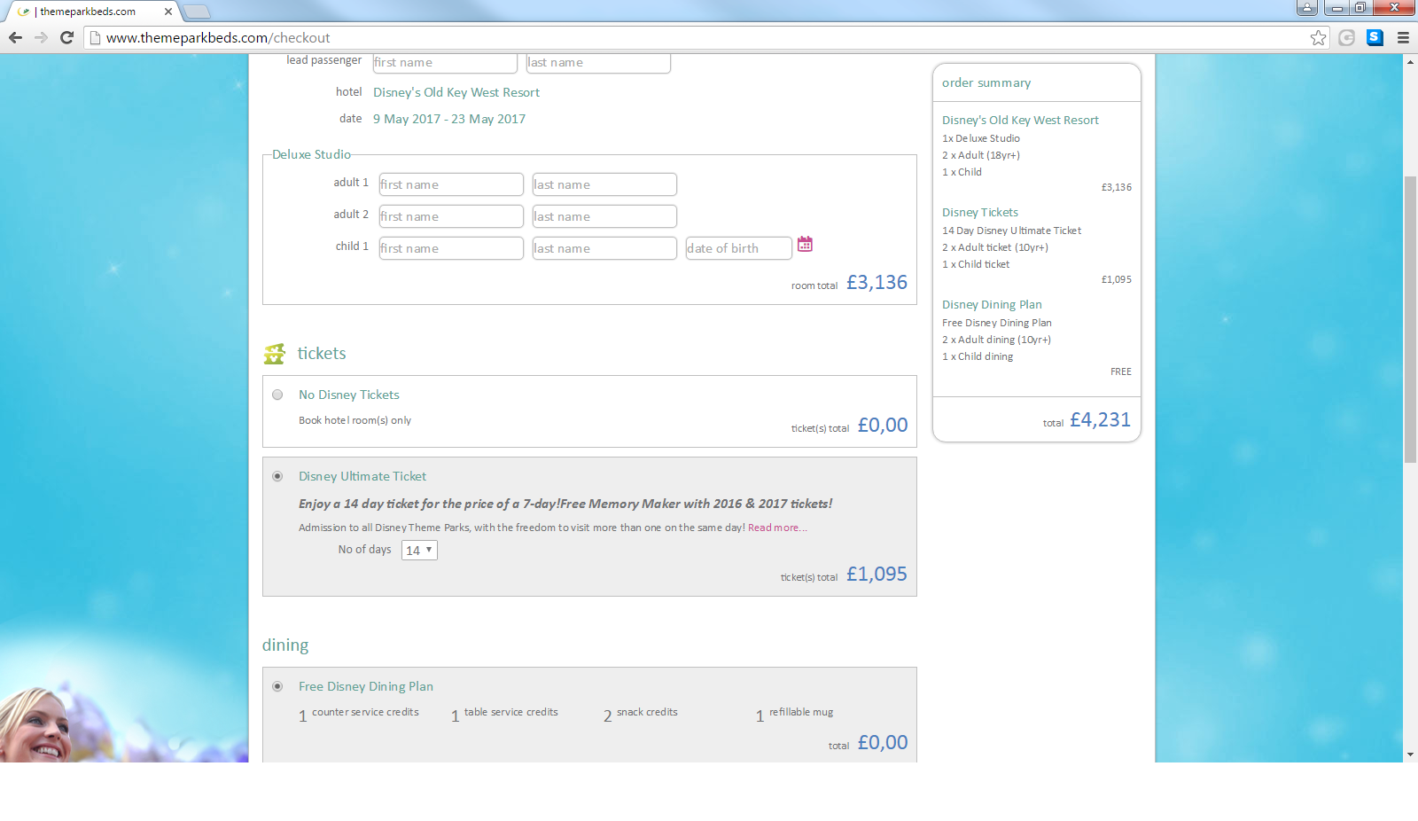Focus the adult 2 first name field
1418x821 pixels.
(451, 216)
